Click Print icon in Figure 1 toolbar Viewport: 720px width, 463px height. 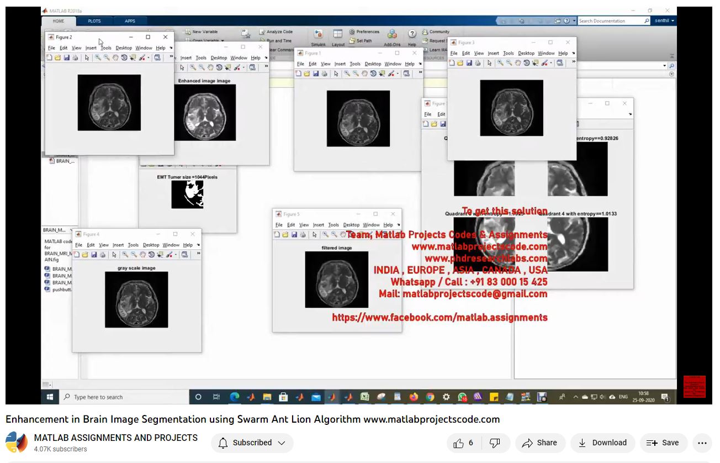point(325,73)
